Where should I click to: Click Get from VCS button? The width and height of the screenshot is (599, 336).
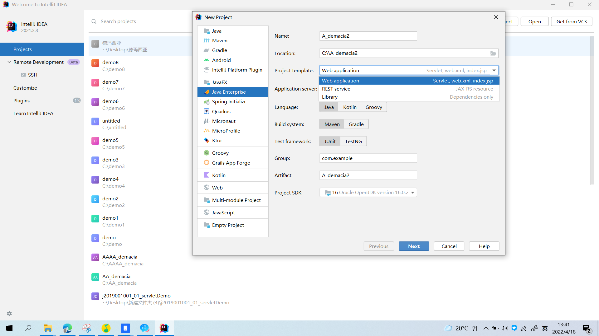[x=572, y=21]
